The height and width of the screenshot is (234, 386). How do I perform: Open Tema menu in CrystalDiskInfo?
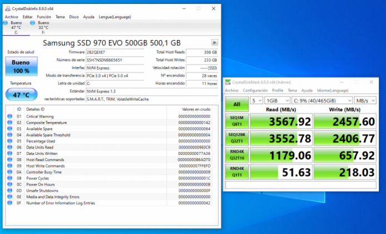point(60,17)
